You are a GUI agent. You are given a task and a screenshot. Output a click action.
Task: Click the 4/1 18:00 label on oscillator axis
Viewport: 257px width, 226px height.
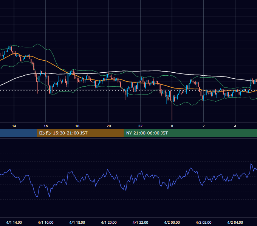pyautogui.click(x=77, y=222)
